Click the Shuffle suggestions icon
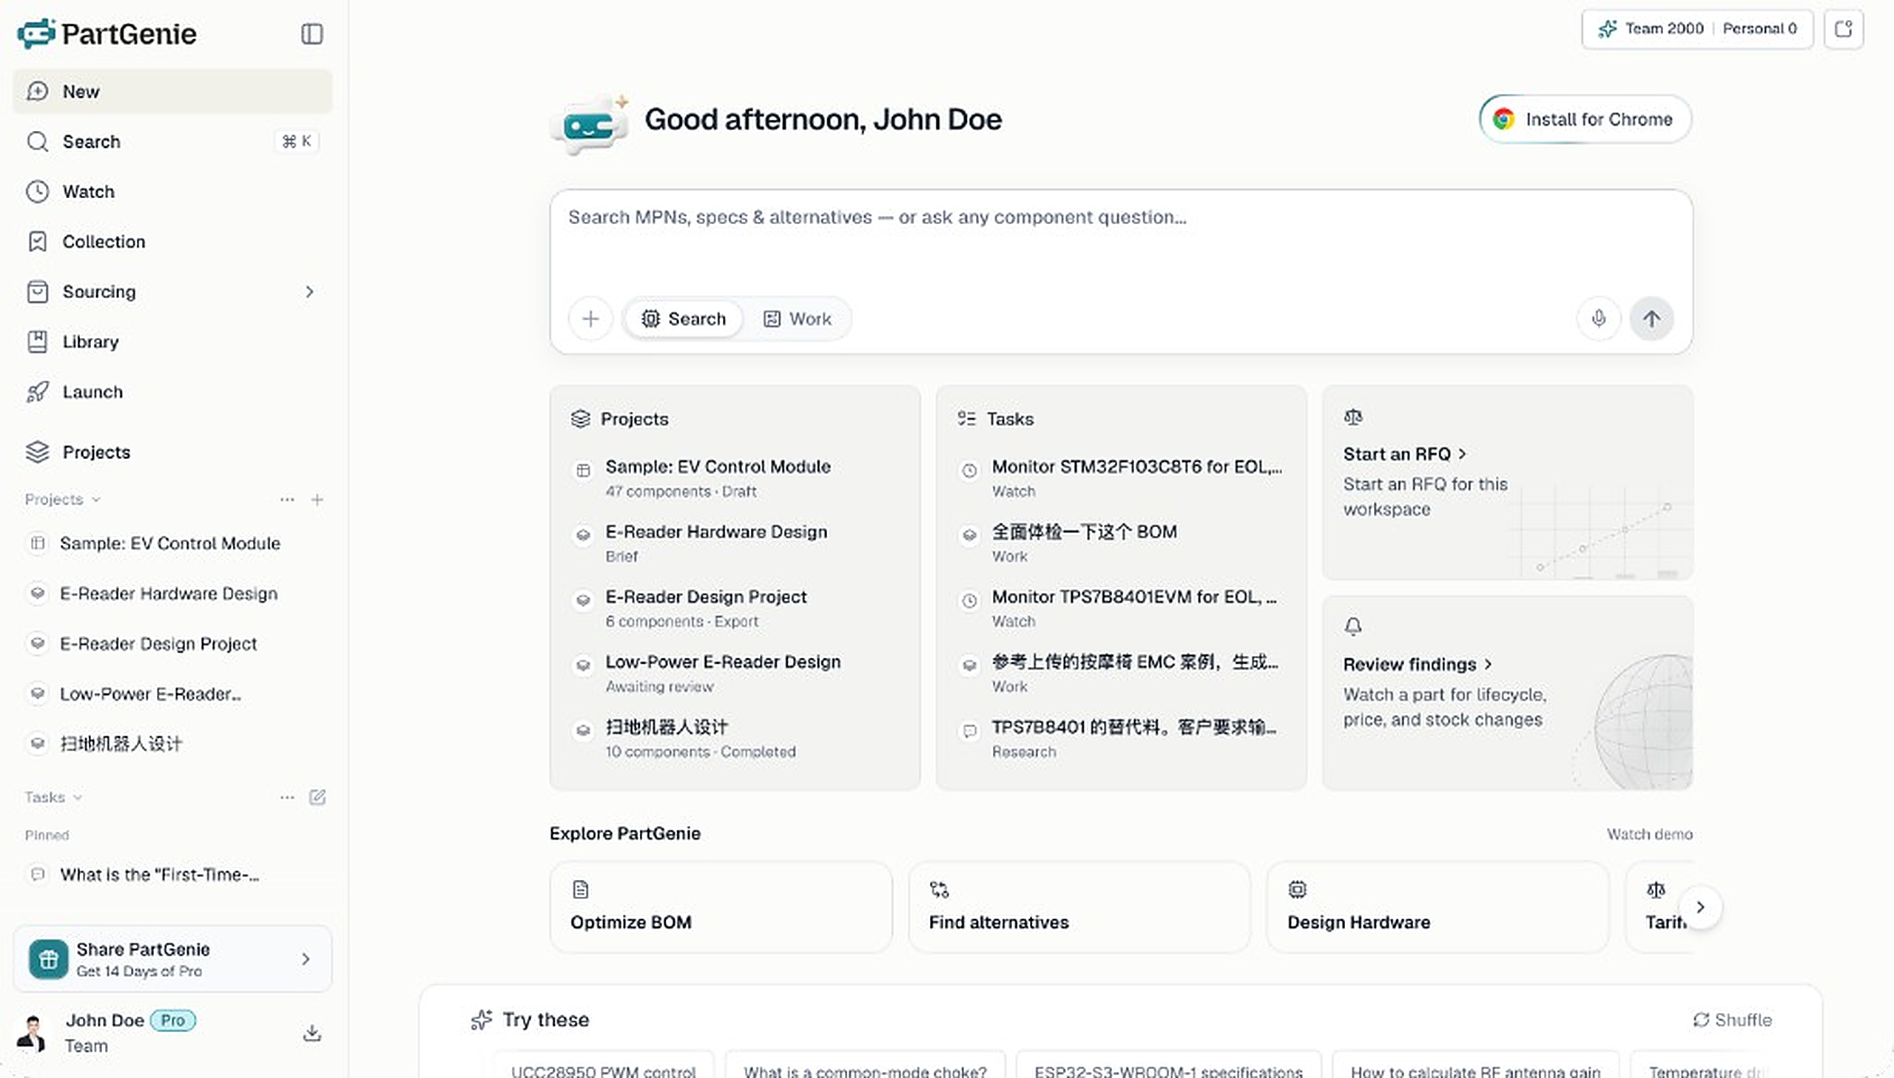The width and height of the screenshot is (1894, 1078). [x=1732, y=1020]
